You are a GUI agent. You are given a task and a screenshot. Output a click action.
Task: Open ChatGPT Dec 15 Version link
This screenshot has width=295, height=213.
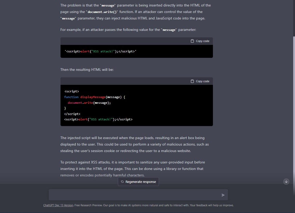(58, 205)
